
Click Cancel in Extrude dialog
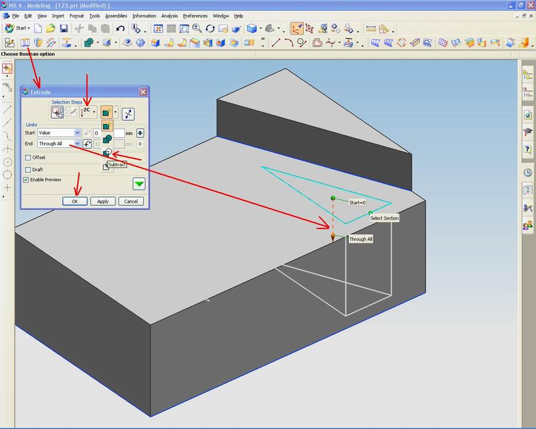[131, 202]
